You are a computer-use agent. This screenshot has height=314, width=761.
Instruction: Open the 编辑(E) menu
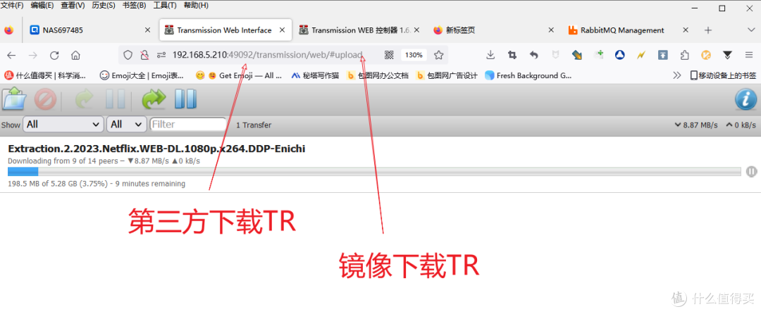point(42,6)
